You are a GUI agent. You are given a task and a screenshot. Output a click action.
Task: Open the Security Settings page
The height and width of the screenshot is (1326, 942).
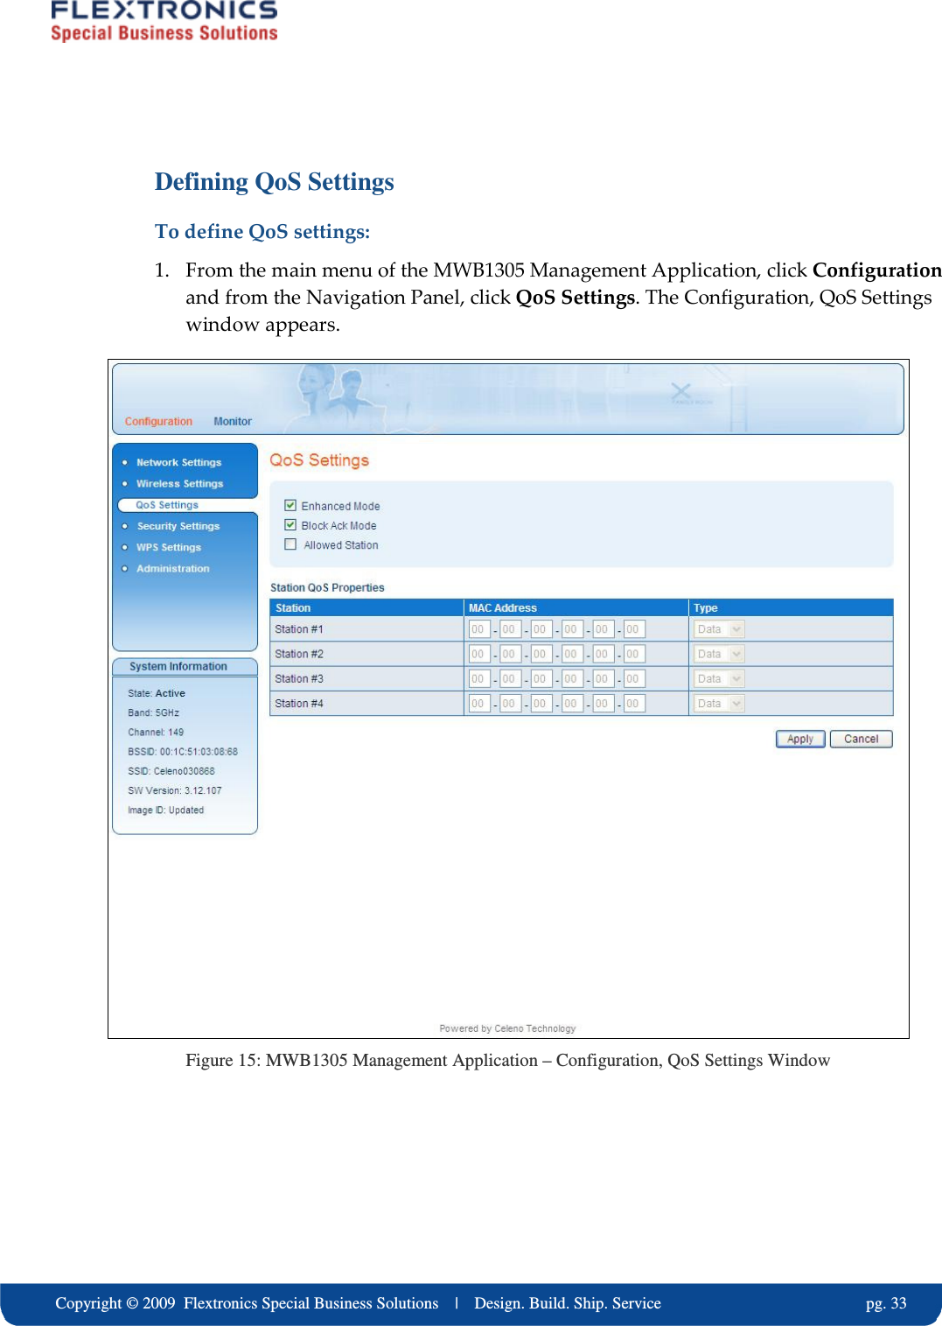[x=178, y=526]
